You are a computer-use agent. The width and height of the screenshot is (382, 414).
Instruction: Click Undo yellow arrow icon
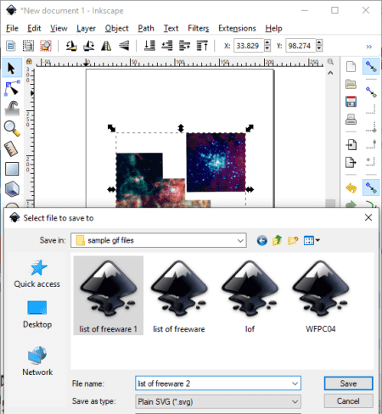pos(351,188)
